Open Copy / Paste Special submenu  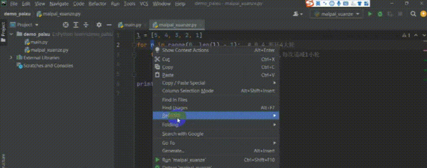pyautogui.click(x=216, y=83)
